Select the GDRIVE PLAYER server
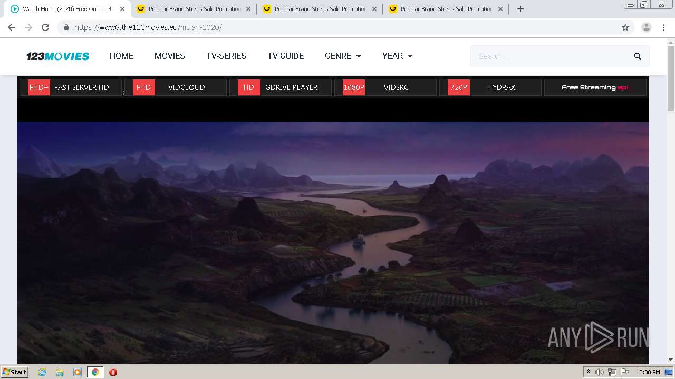Screen dimensions: 675x379 click(x=280, y=87)
